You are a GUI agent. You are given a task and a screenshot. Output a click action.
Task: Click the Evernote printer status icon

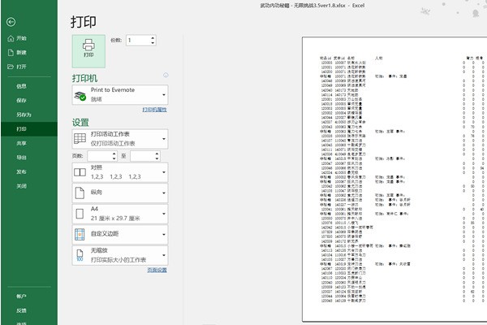80,96
